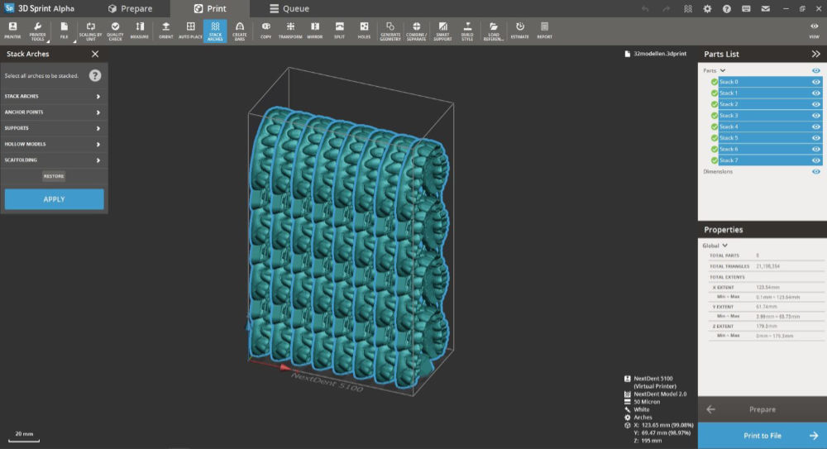Expand the Anchor Points section
827x449 pixels.
54,112
